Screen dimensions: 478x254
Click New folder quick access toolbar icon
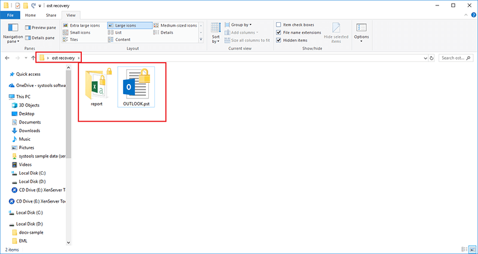pyautogui.click(x=26, y=5)
